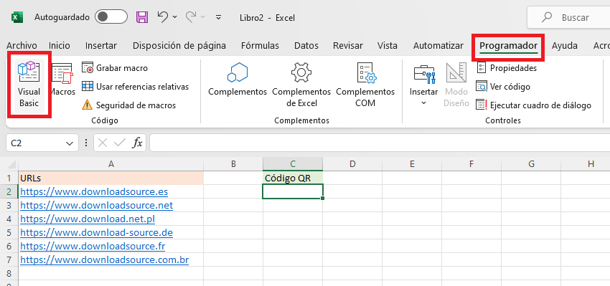Select row 1 header
Image resolution: width=610 pixels, height=286 pixels.
[9, 178]
